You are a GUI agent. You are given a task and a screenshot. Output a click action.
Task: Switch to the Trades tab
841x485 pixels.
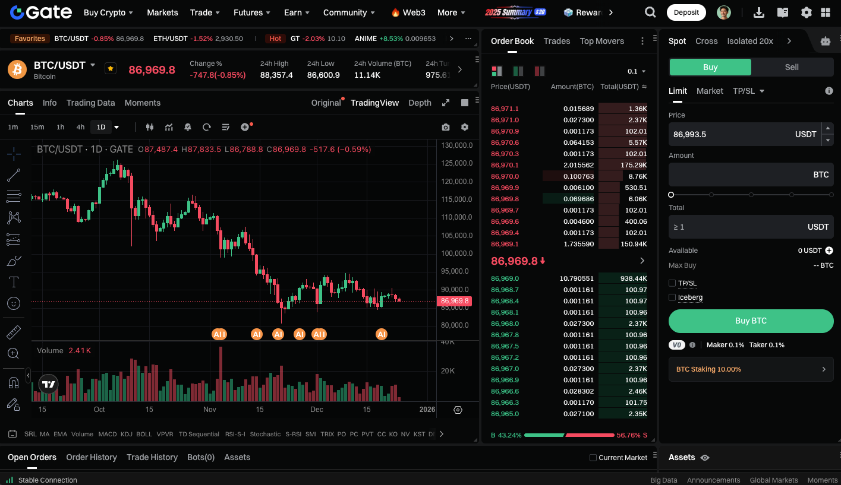pyautogui.click(x=557, y=41)
